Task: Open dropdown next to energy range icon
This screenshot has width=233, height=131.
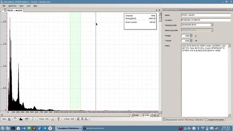Action: (x=89, y=119)
